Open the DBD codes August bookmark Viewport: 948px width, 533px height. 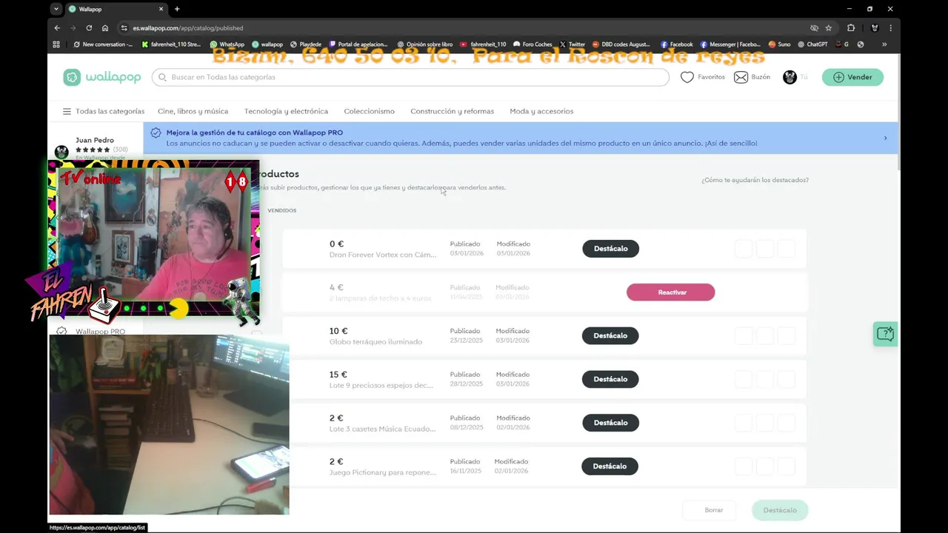(621, 44)
